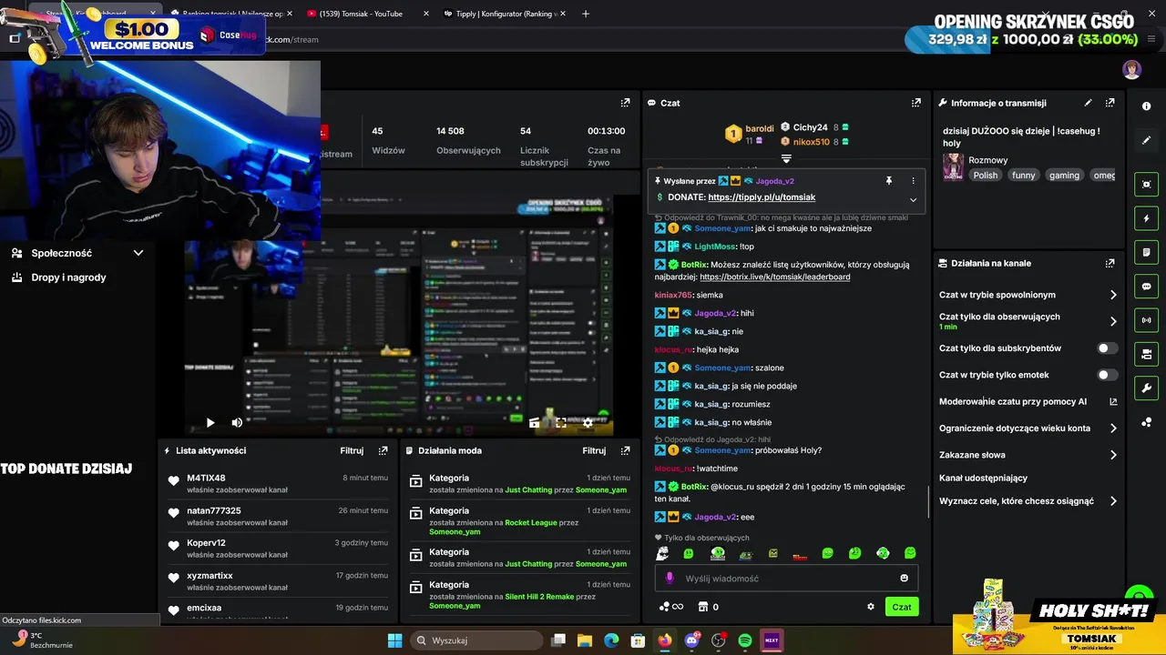Click the Wyślij wiadomość input field
This screenshot has height=655, width=1166.
(786, 578)
